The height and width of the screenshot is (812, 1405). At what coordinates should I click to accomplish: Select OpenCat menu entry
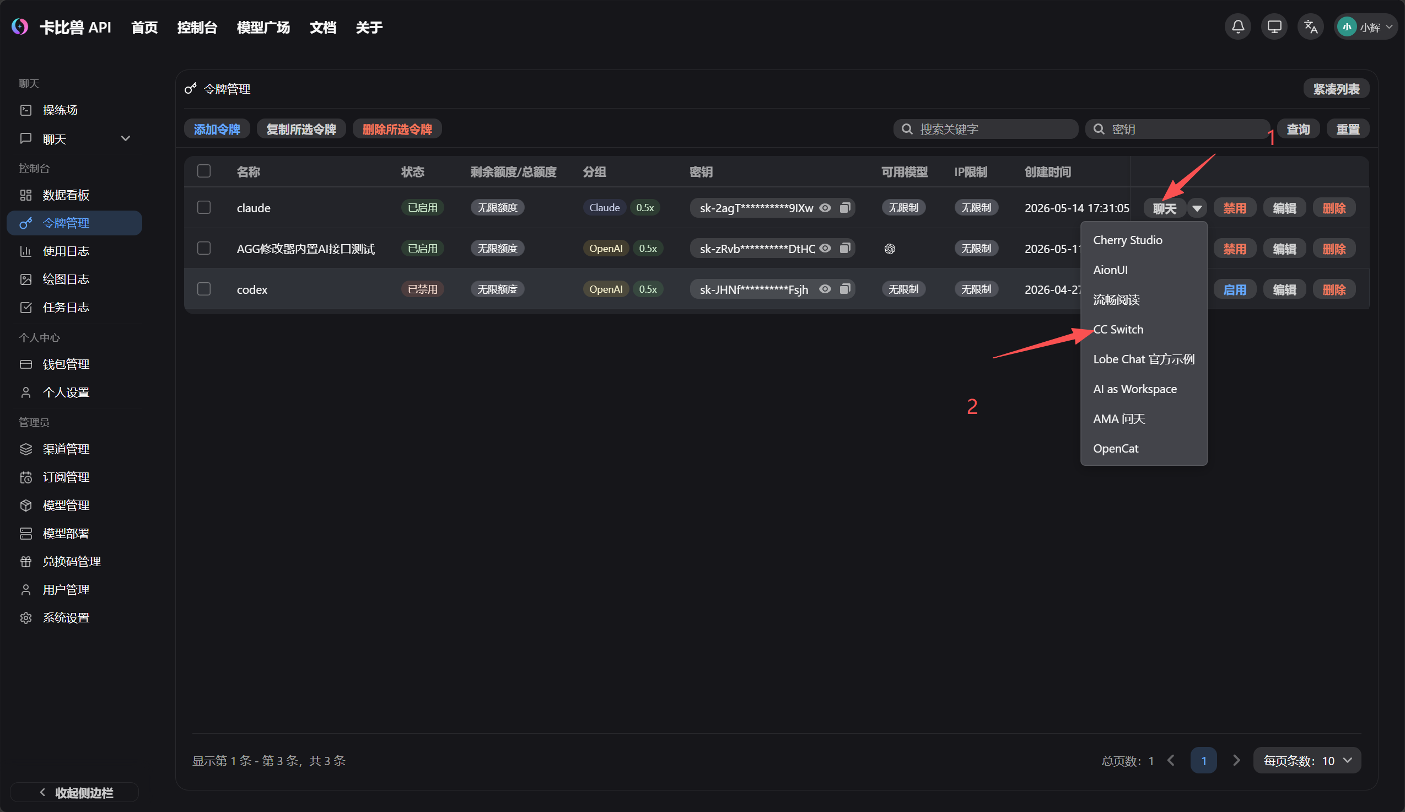(1144, 448)
